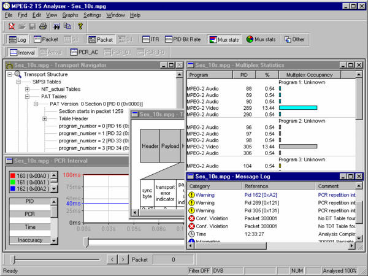The image size is (368, 276).
Task: Click the yellow question mark Help icon
Action: [80, 26]
